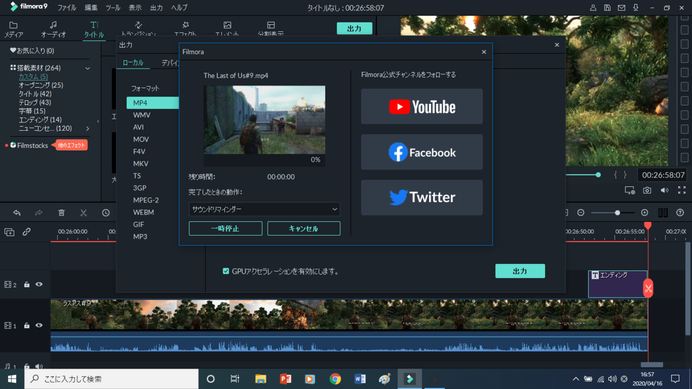
Task: Select the オープニング (25) category
Action: [x=41, y=85]
